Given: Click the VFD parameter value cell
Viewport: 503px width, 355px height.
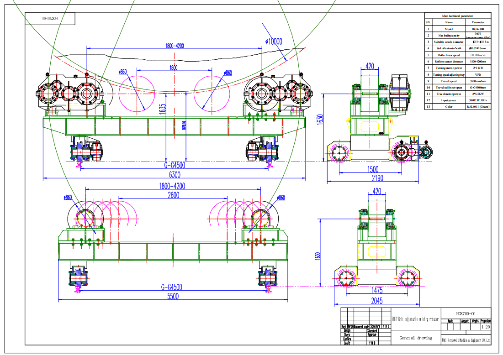Looking at the screenshot, I should click(x=478, y=74).
